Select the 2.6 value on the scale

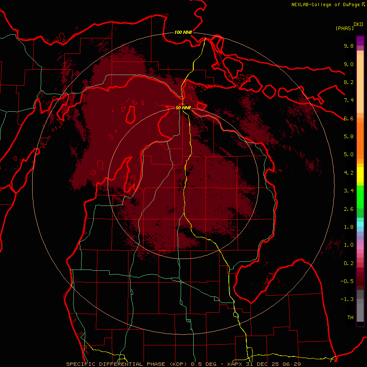point(349,209)
